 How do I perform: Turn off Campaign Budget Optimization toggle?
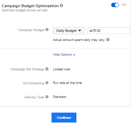[115, 5]
